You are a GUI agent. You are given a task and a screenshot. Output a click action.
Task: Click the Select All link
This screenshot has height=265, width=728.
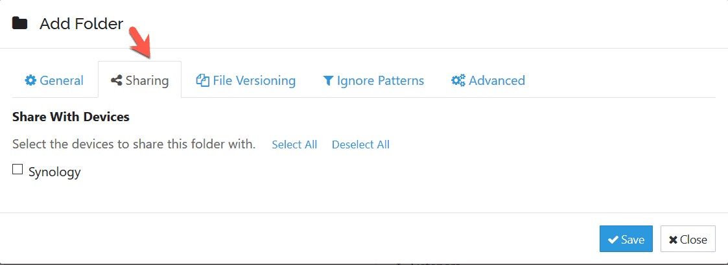(x=294, y=144)
